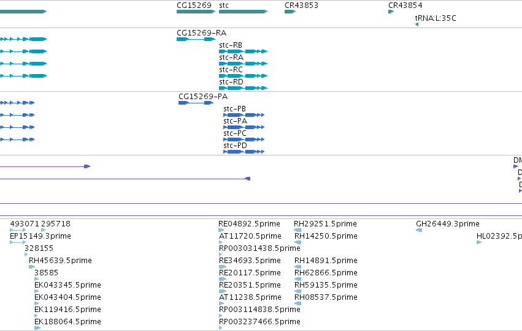Image resolution: width=522 pixels, height=331 pixels.
Task: Select the RP003114838.5prime EST marker
Action: coord(220,316)
